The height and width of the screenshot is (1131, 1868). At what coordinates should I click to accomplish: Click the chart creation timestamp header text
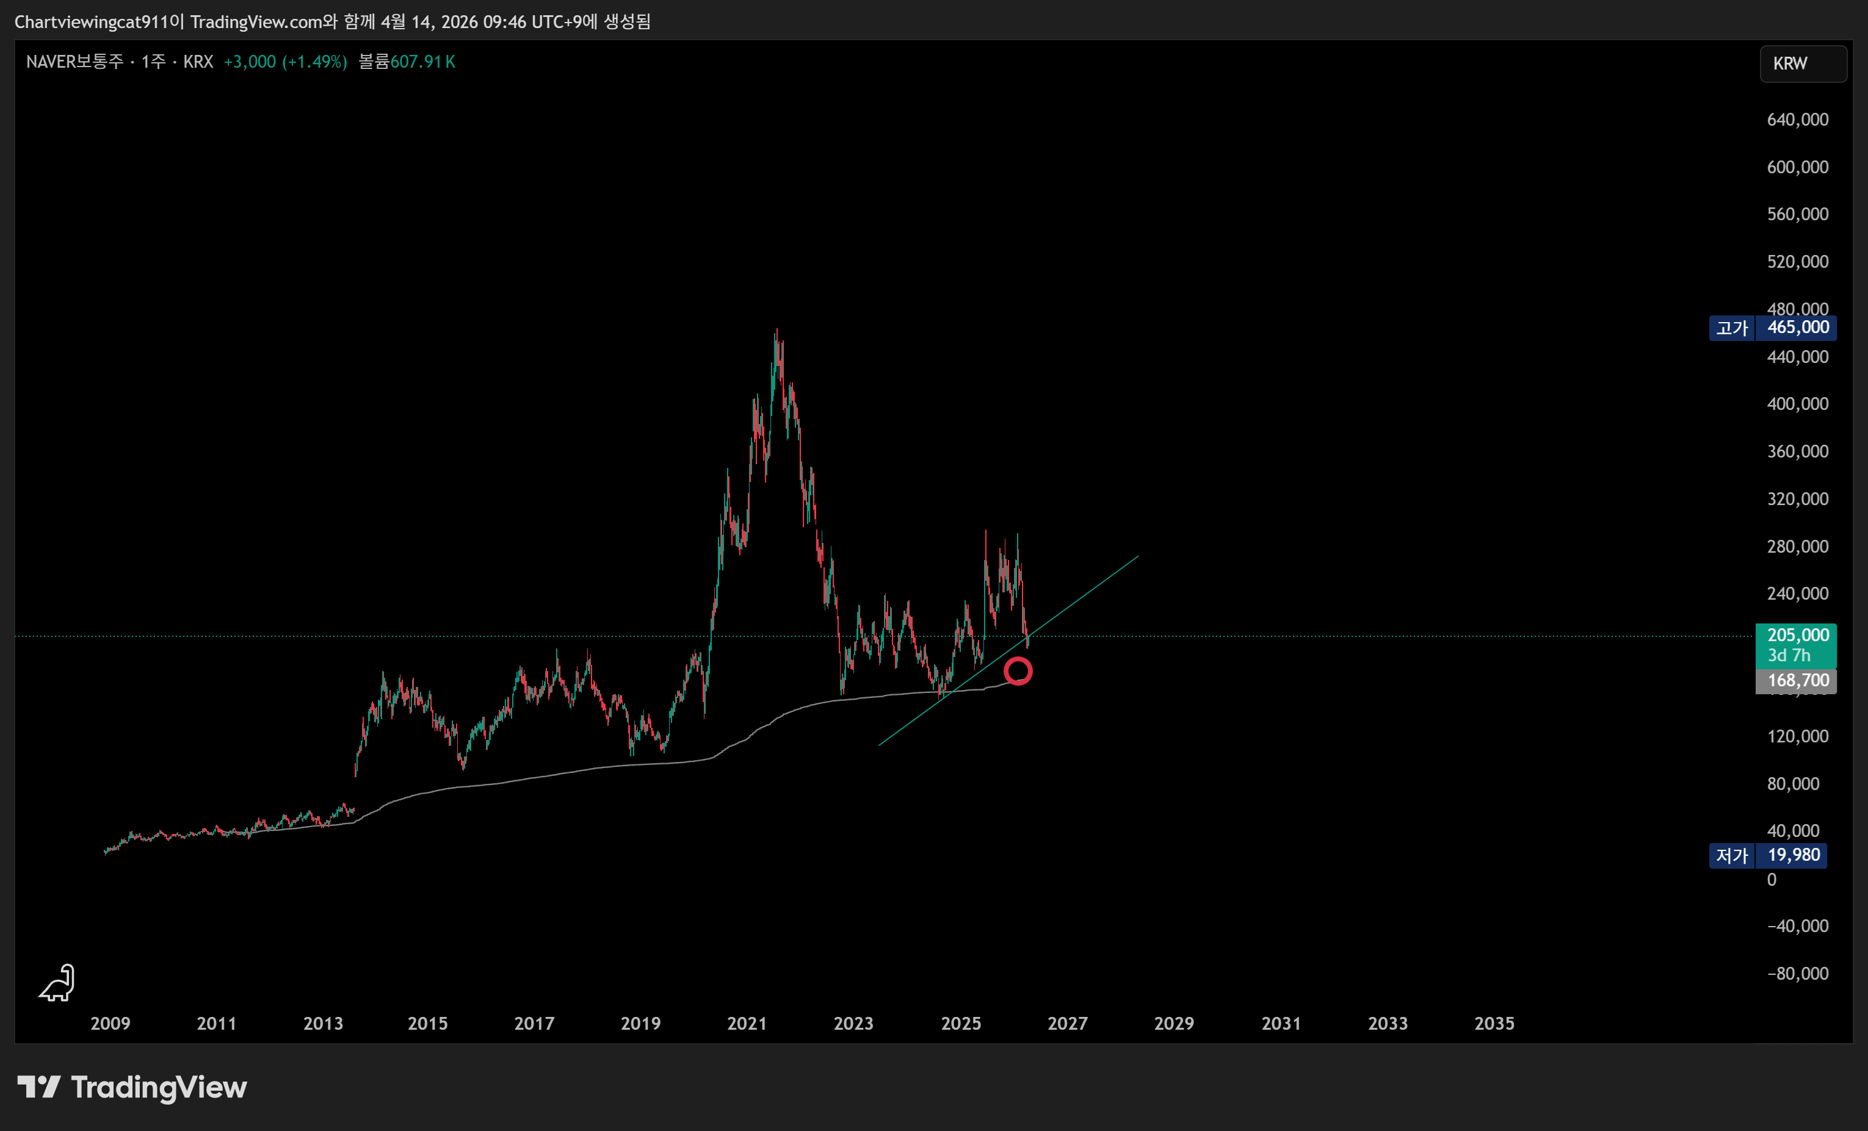(x=332, y=21)
